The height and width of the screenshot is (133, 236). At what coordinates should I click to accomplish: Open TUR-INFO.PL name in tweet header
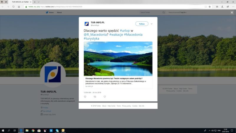coord(98,22)
